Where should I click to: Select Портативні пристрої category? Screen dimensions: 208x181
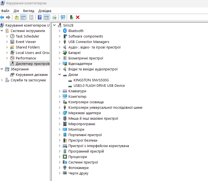pos(85,135)
